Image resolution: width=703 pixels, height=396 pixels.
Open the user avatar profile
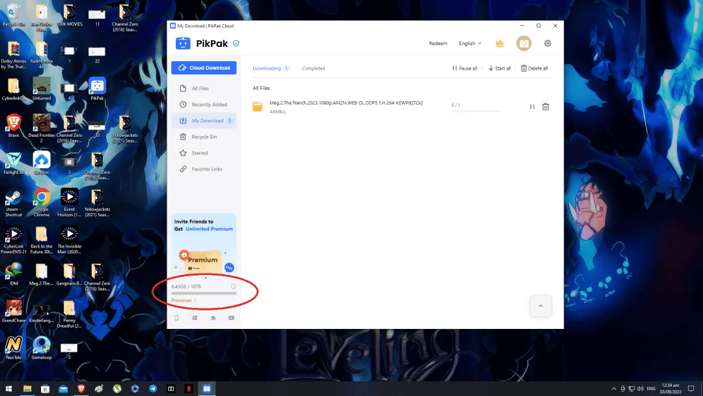(x=523, y=44)
